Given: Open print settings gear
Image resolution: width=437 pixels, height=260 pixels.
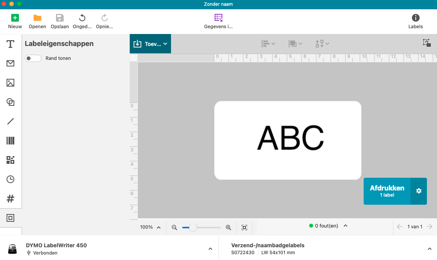Looking at the screenshot, I should pyautogui.click(x=418, y=191).
